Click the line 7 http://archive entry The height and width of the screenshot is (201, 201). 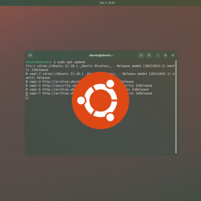pyautogui.click(x=89, y=93)
